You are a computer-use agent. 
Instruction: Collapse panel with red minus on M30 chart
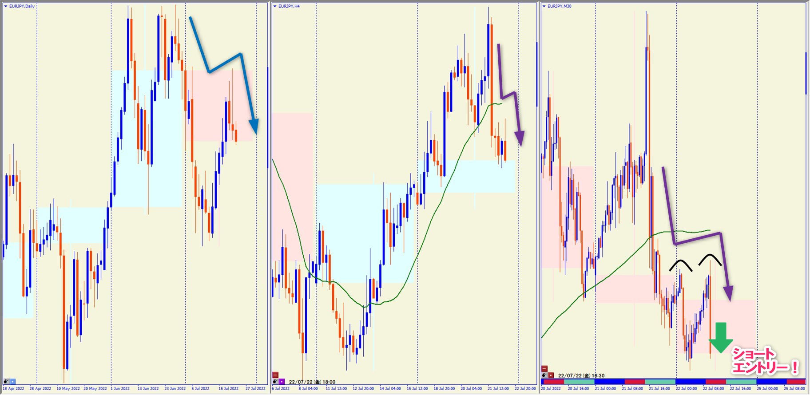[x=544, y=368]
